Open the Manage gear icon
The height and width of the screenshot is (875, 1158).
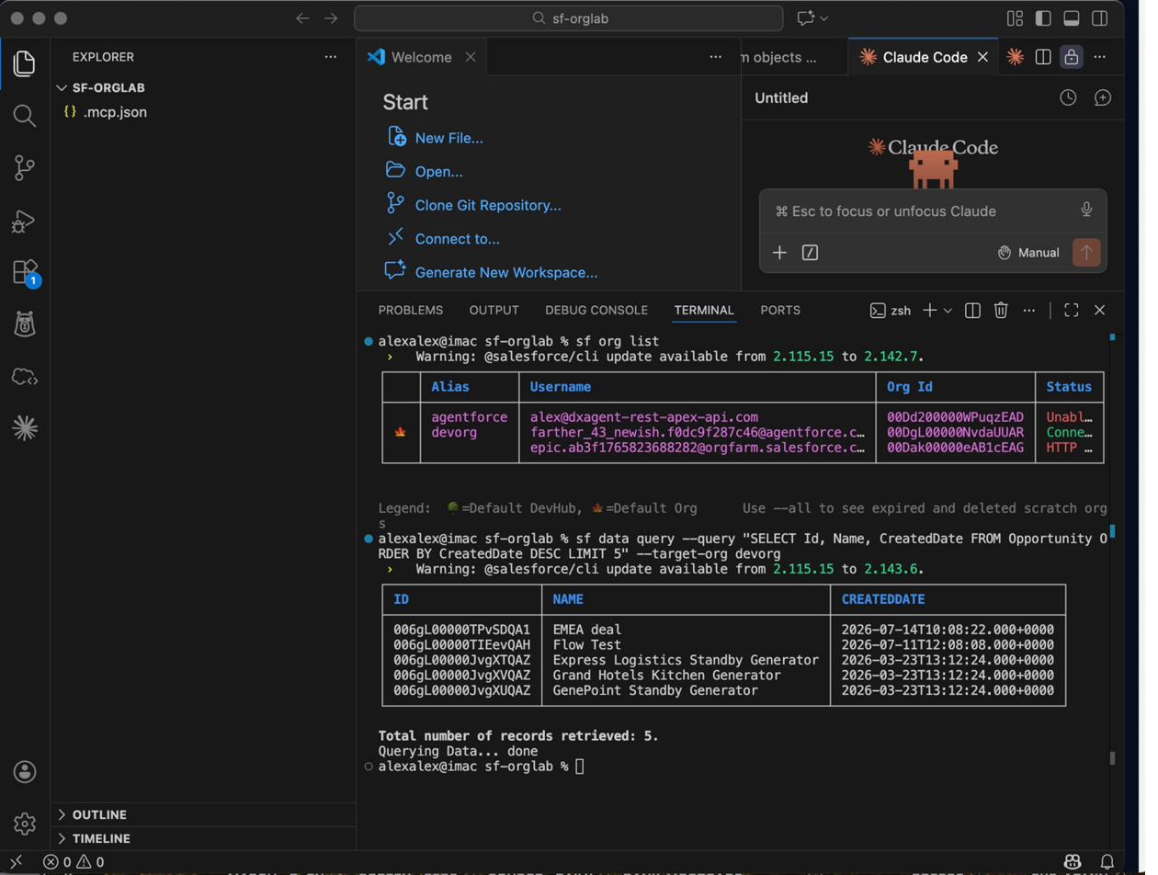click(25, 824)
